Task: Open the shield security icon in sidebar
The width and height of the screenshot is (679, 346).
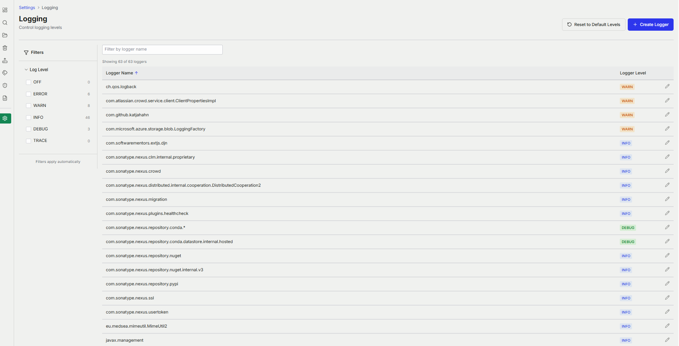Action: (x=5, y=86)
